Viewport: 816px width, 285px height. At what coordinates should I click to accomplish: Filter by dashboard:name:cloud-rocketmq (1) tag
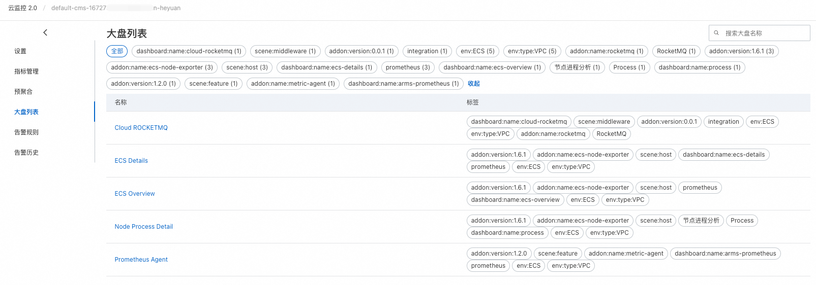click(189, 51)
